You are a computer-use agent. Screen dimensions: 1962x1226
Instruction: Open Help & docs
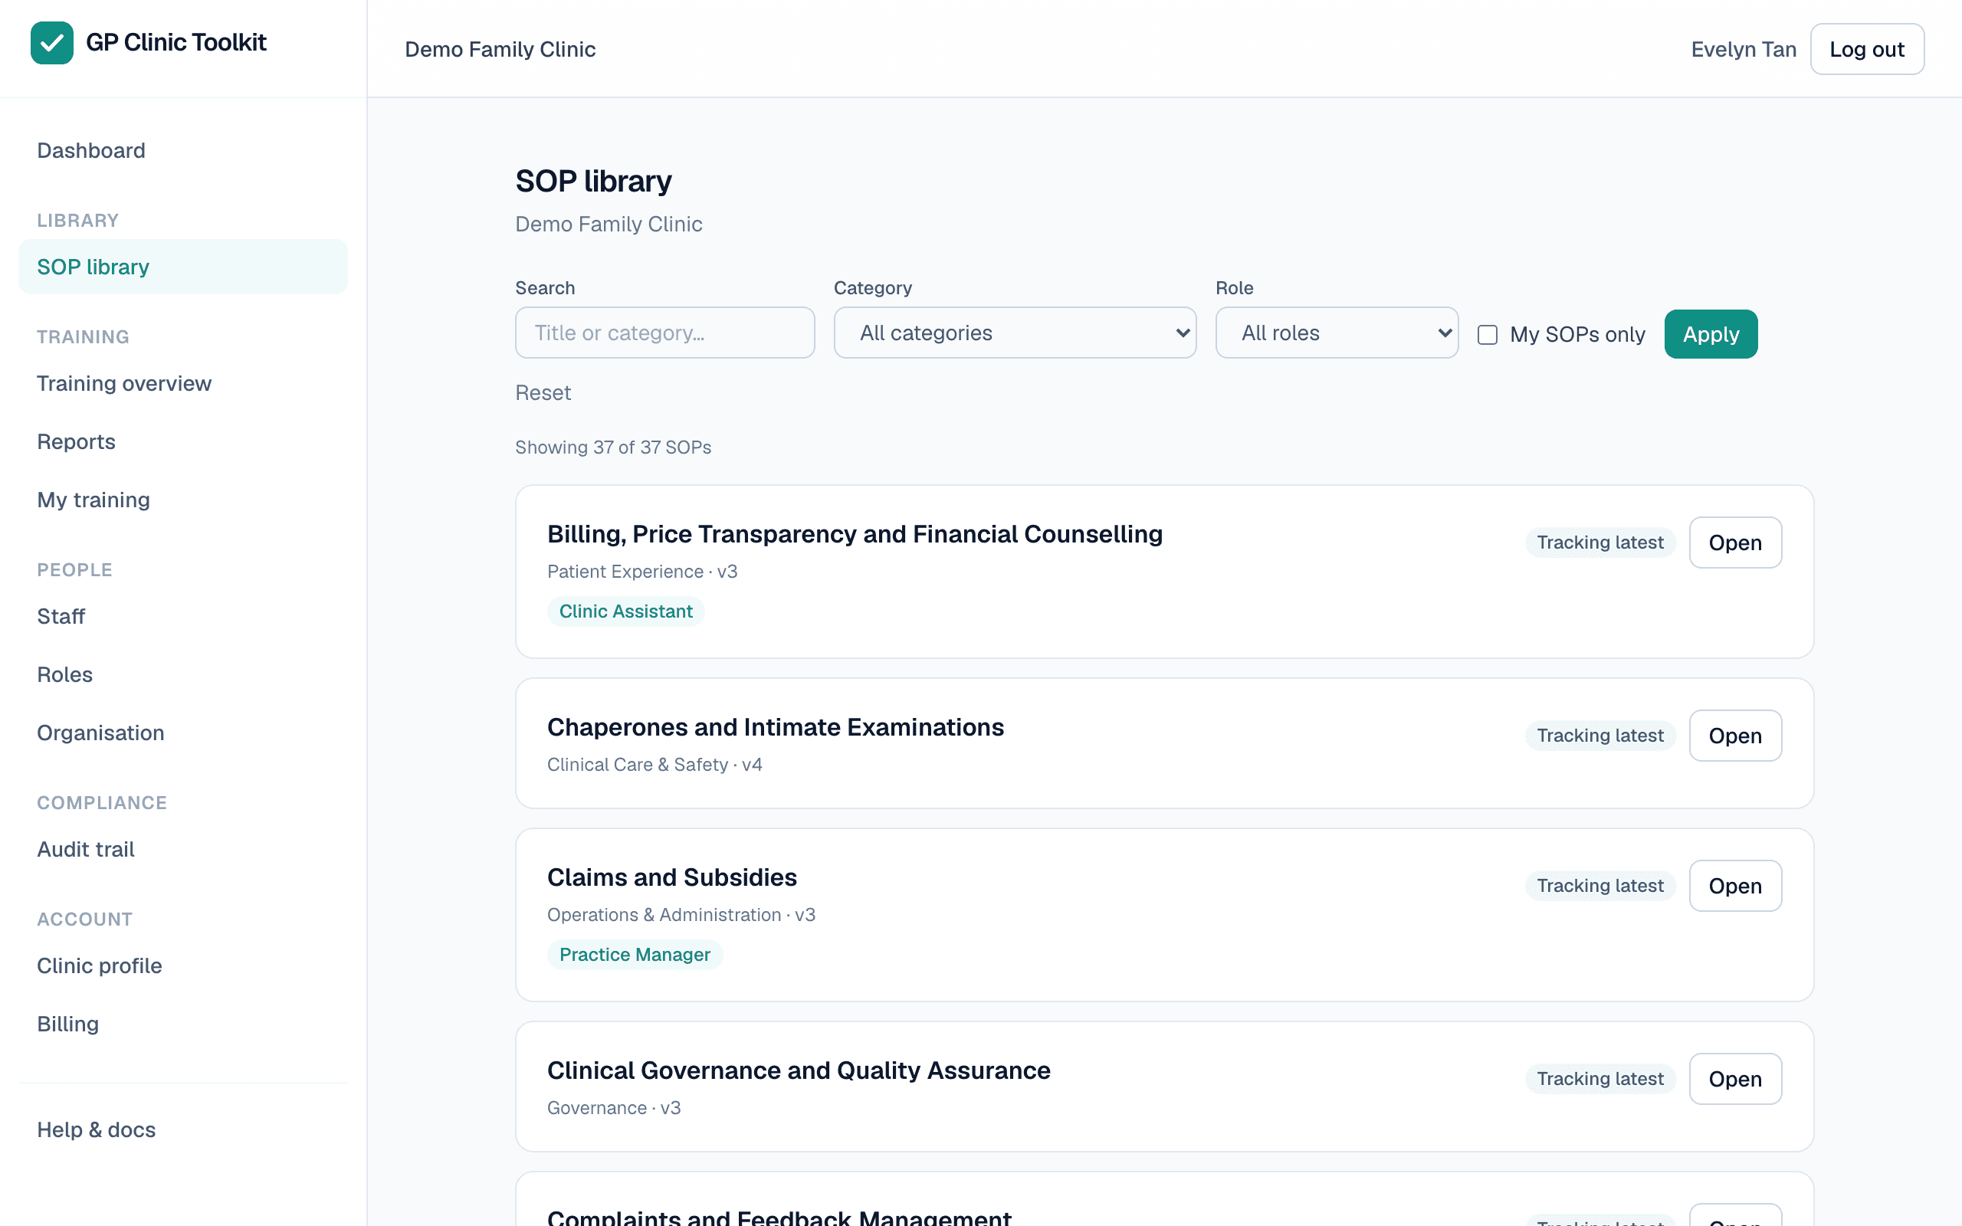pyautogui.click(x=183, y=1129)
